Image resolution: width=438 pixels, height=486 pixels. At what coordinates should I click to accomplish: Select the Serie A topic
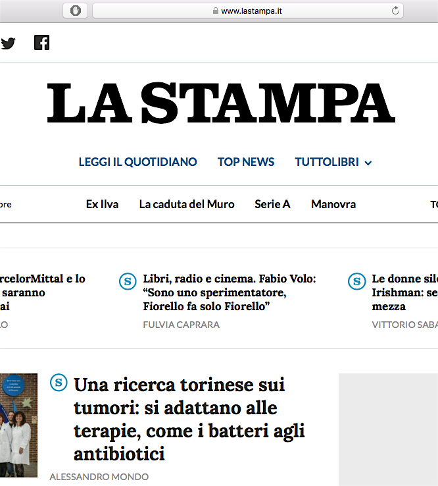coord(272,204)
